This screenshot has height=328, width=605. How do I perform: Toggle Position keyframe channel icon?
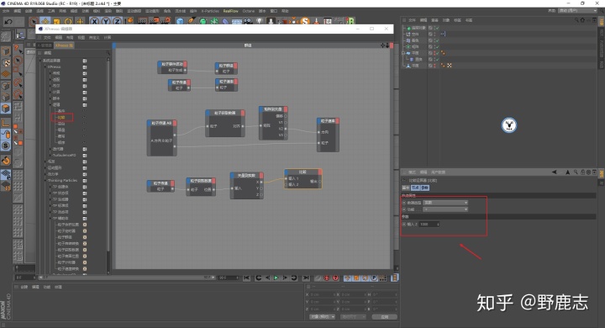(x=348, y=278)
